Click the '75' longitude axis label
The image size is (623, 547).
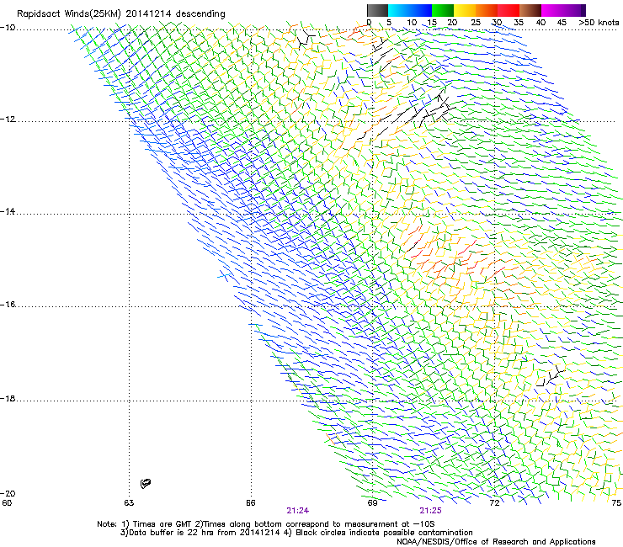(x=616, y=503)
